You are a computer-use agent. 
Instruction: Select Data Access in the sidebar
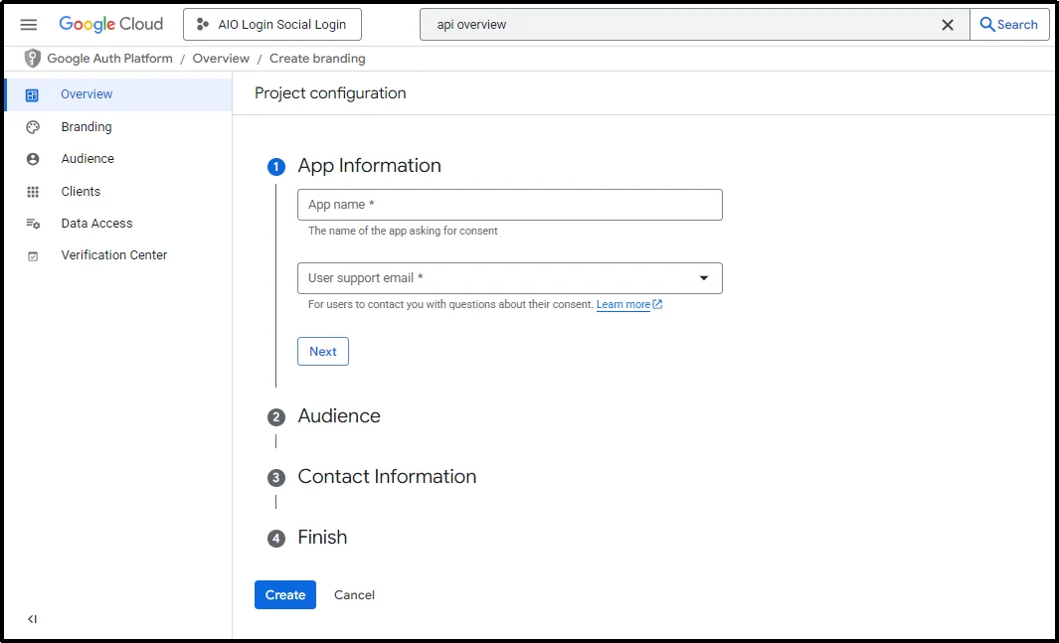click(x=94, y=223)
